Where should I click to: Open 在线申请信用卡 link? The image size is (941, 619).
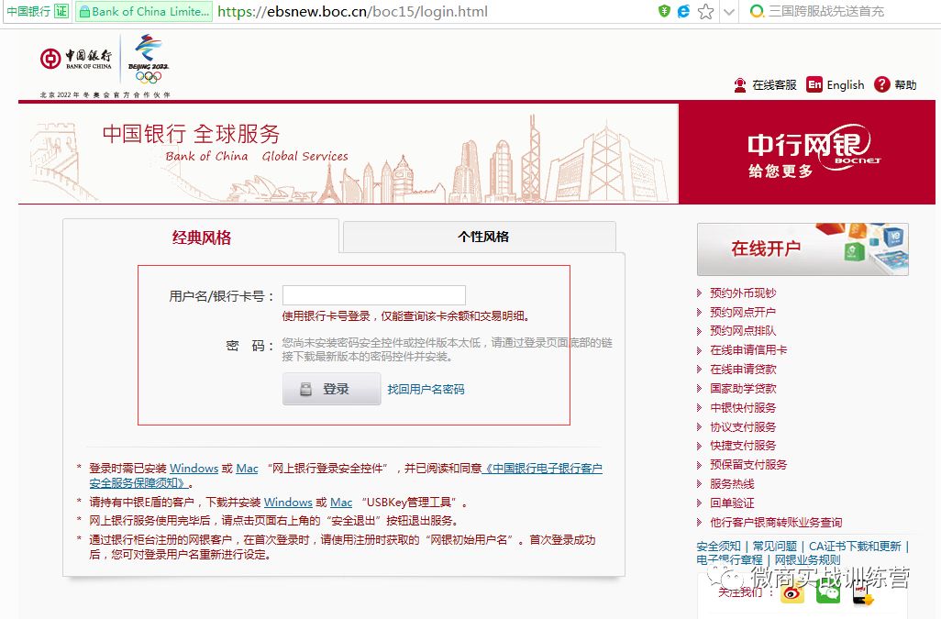point(748,349)
